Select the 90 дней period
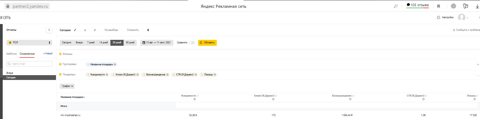Screen dimensions: 480x119 [x=130, y=43]
